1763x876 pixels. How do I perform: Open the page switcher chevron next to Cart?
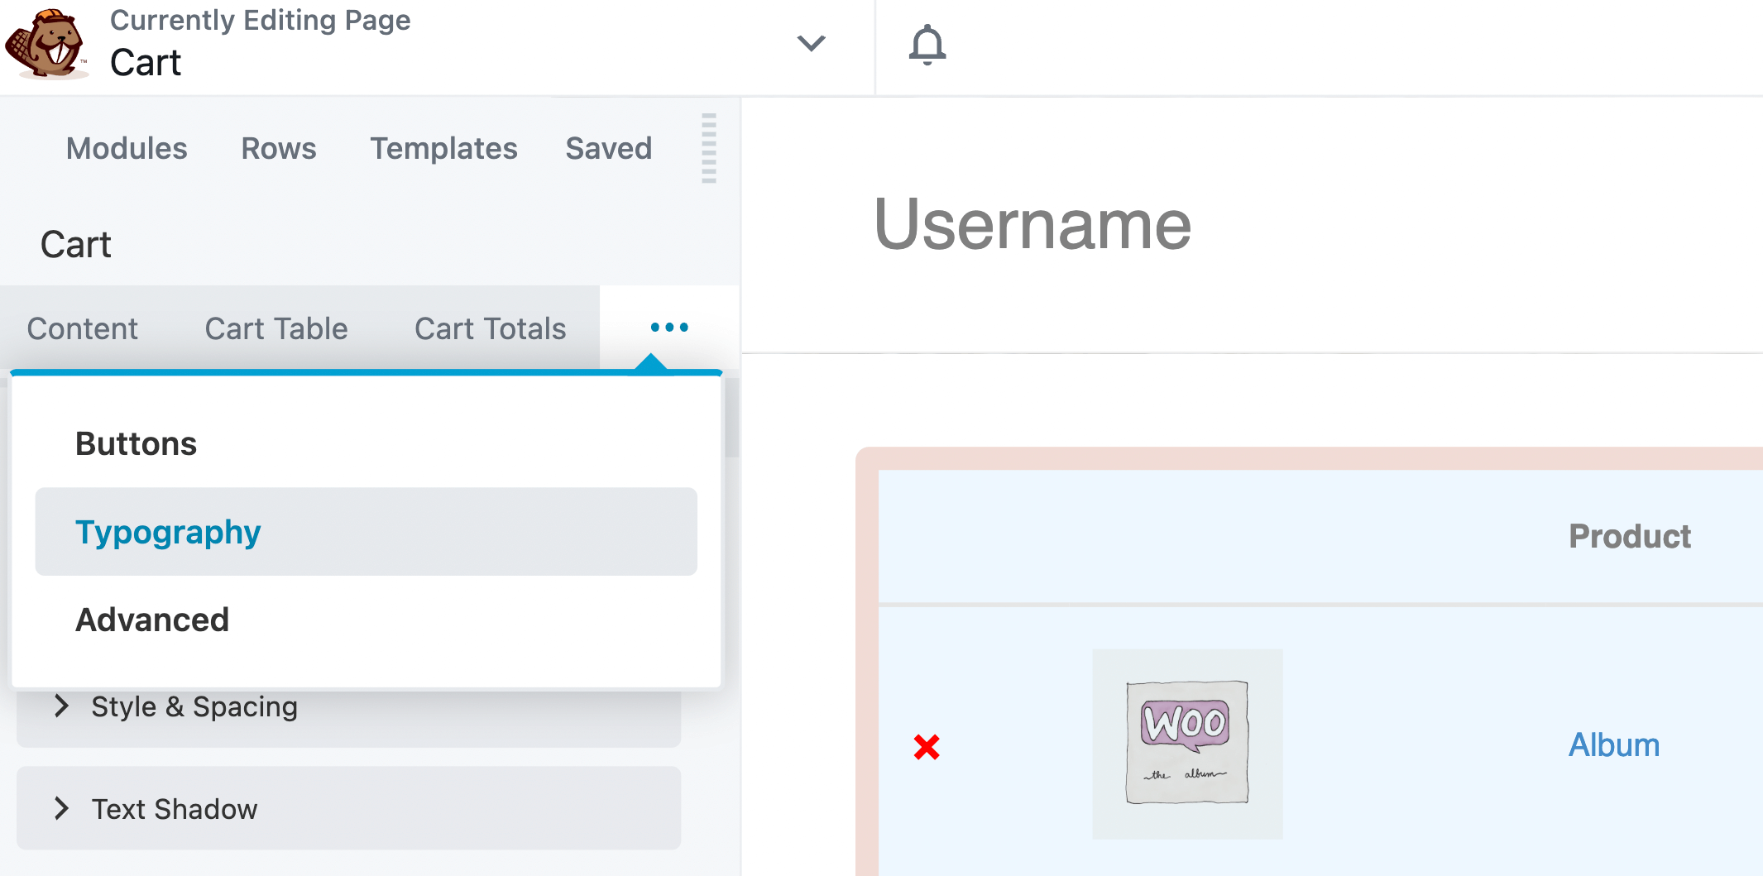coord(811,43)
